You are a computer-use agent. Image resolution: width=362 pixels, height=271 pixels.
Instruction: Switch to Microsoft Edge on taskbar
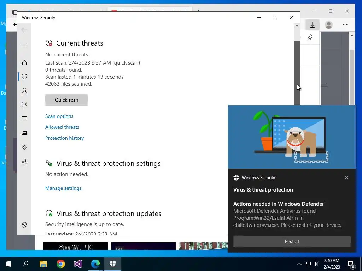pyautogui.click(x=95, y=264)
